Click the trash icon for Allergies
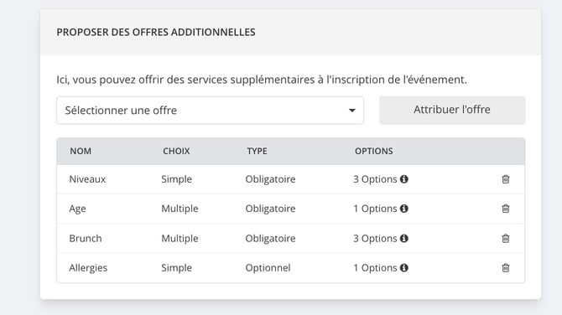Screen dimensions: 562x315 (x=505, y=268)
